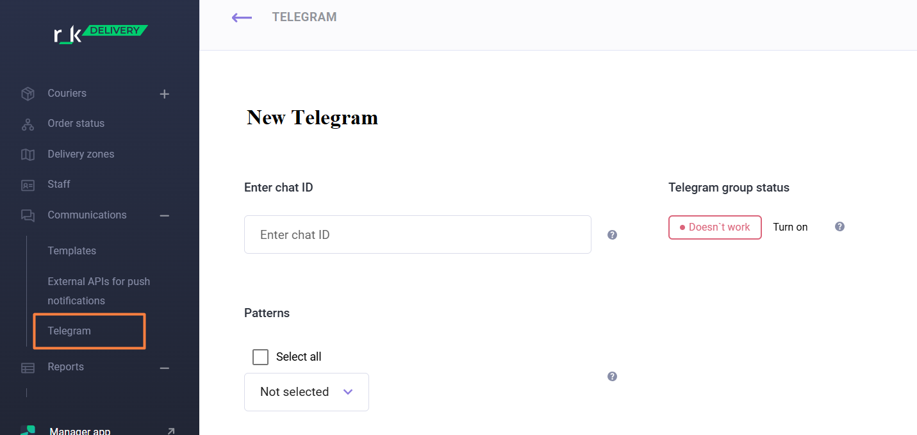This screenshot has width=917, height=435.
Task: Select Telegram in the sidebar menu
Action: [69, 331]
